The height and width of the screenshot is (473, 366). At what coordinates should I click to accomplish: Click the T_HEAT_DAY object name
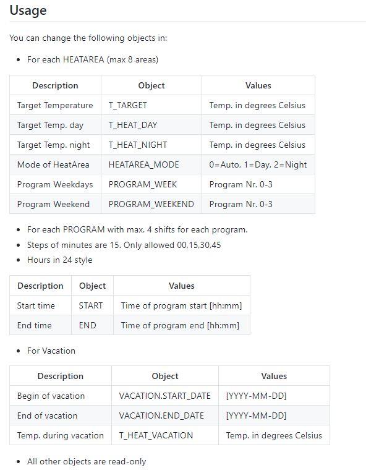click(x=133, y=125)
